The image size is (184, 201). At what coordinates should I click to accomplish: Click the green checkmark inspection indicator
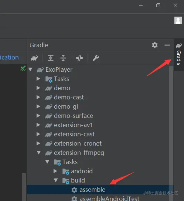23,68
